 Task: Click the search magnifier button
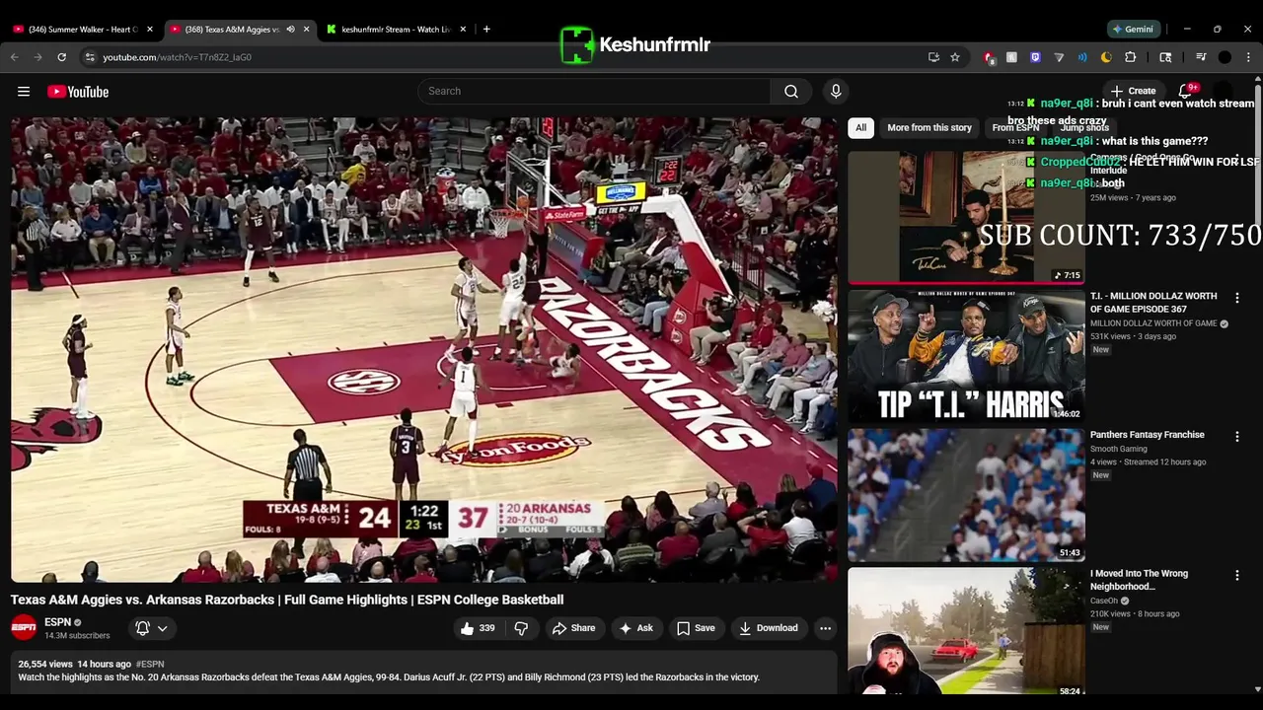[790, 91]
